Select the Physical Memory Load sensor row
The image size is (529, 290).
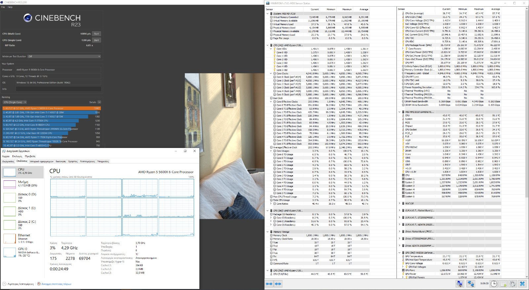point(319,35)
